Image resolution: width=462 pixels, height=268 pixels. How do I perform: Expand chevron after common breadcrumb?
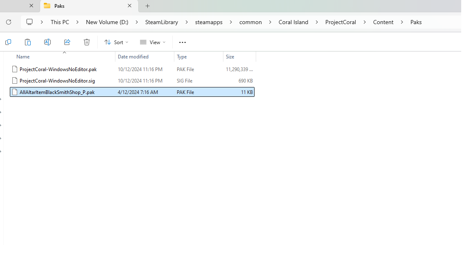[270, 22]
